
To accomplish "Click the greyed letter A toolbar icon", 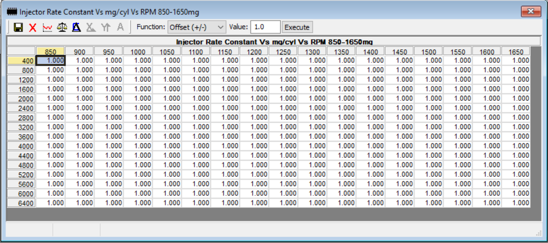I will click(120, 27).
